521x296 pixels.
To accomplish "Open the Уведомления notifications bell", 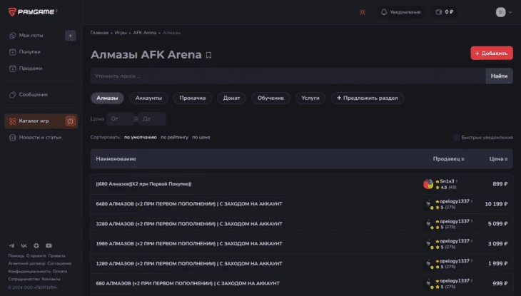I will click(400, 12).
